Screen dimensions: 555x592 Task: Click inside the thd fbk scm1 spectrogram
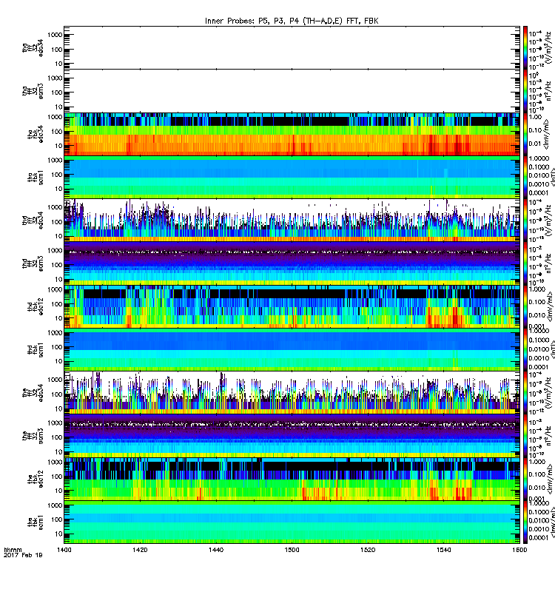[x=292, y=349]
